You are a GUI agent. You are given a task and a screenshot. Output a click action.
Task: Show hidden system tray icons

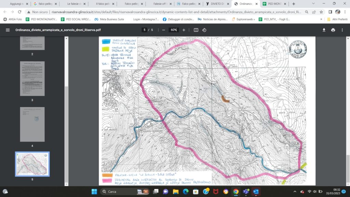point(295,191)
